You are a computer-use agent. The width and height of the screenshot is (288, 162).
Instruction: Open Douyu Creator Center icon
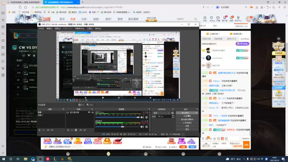(238, 19)
